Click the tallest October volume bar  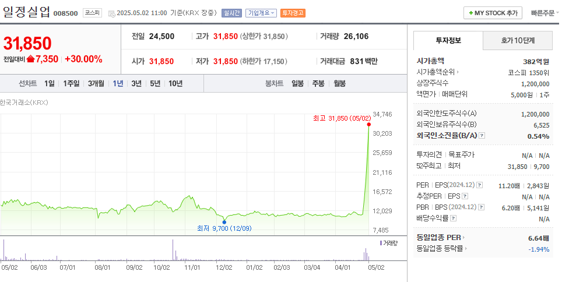(x=173, y=250)
